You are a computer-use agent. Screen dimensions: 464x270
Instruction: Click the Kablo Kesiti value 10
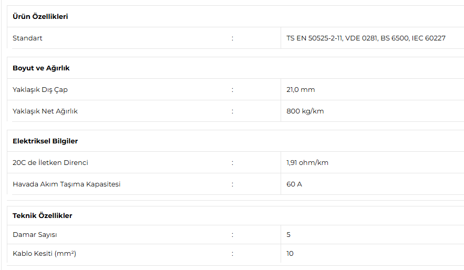[x=290, y=253]
